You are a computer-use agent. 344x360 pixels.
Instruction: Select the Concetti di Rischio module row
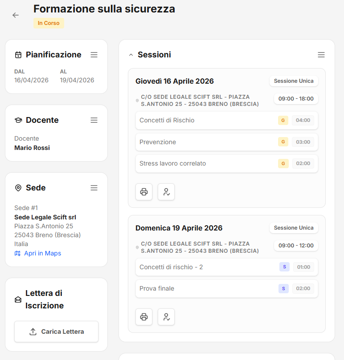[201, 120]
